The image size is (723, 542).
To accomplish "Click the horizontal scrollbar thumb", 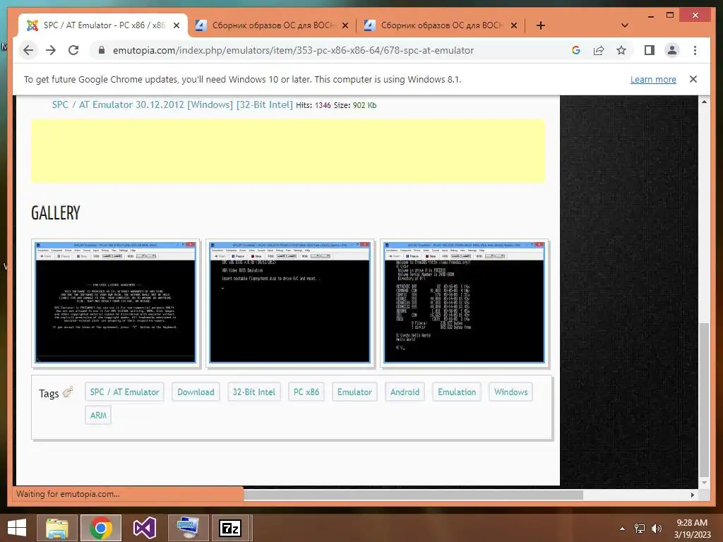I will tap(413, 495).
